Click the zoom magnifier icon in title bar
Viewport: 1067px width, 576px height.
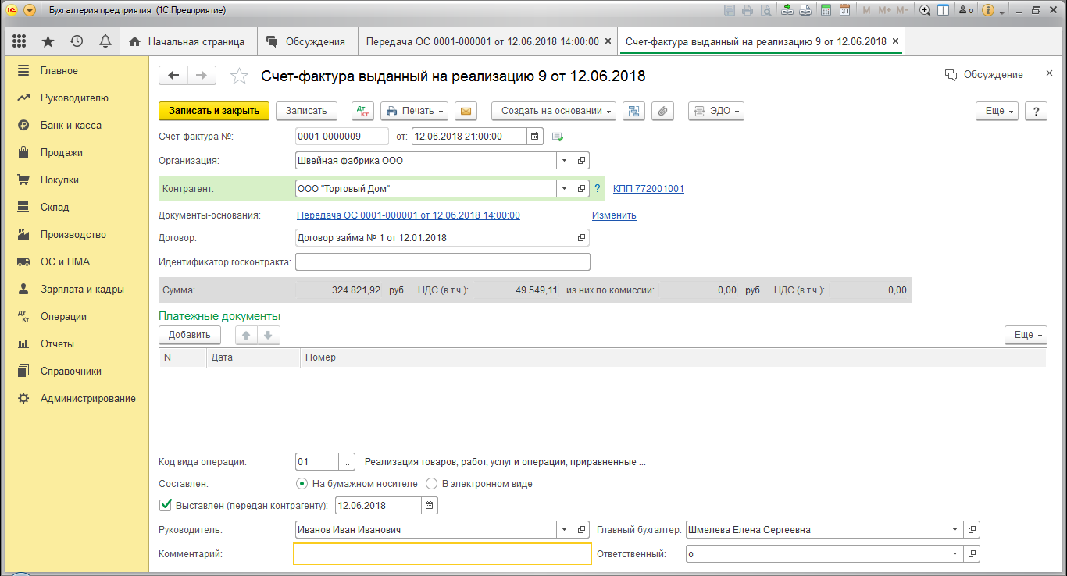click(x=925, y=10)
